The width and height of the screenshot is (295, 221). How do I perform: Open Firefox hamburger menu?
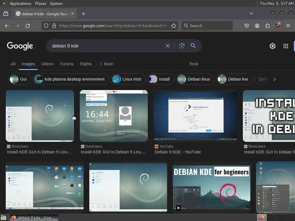pos(288,26)
